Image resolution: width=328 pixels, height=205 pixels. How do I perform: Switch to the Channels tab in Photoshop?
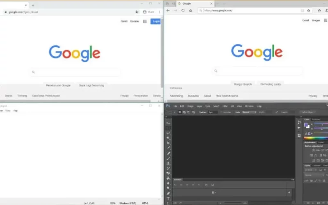click(x=317, y=166)
